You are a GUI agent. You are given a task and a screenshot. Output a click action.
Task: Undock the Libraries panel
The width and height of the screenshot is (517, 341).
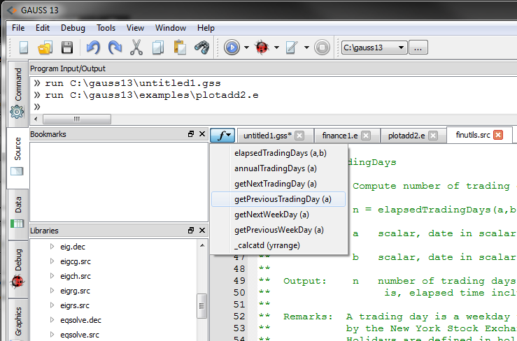pos(191,231)
